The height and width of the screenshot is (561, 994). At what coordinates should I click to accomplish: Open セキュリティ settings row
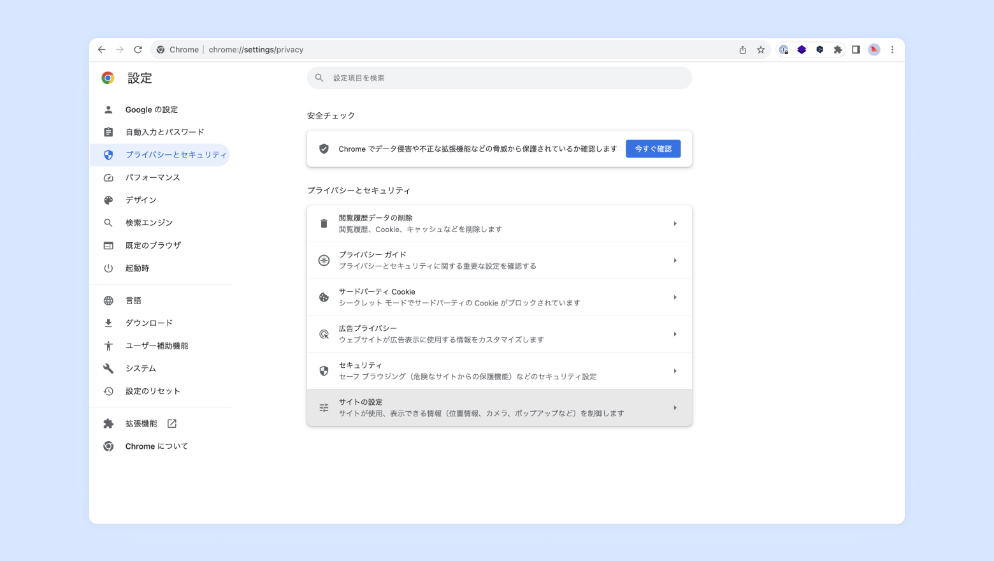(500, 371)
